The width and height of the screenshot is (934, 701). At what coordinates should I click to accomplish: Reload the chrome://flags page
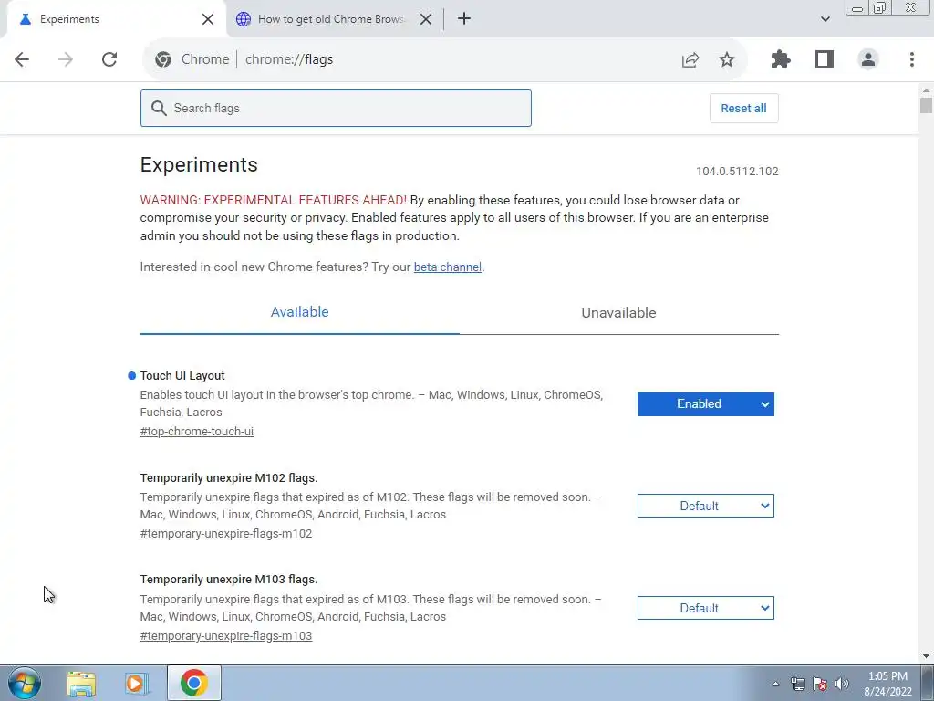pos(109,59)
